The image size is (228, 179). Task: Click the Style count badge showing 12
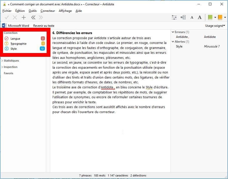click(42, 49)
